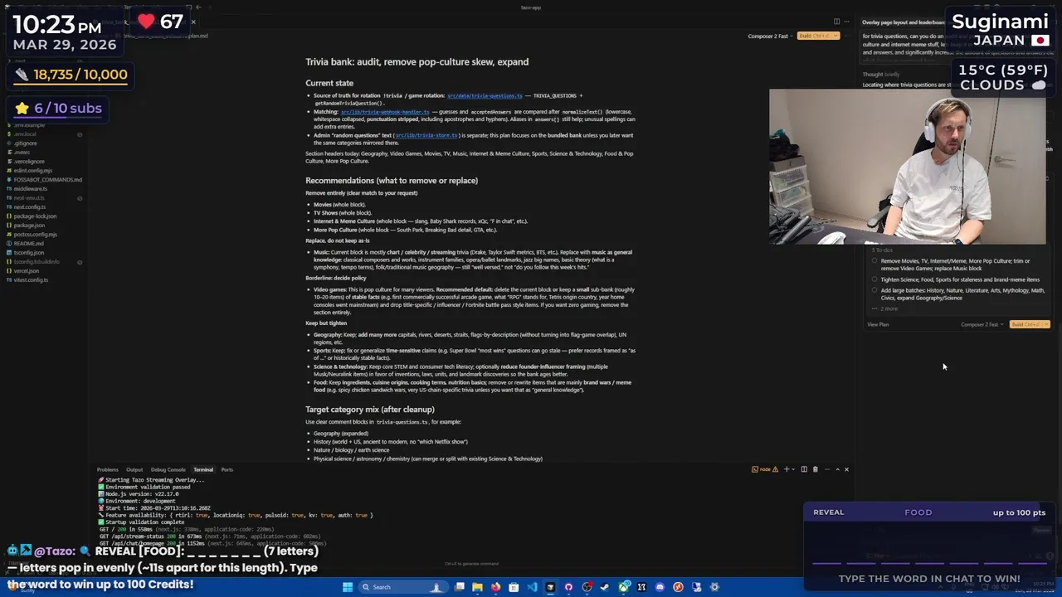Launch Firefox from the taskbar
This screenshot has width=1062, height=597.
pos(495,587)
